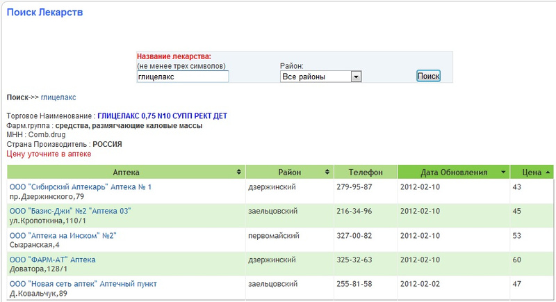Click МНН : Comb.drug text
This screenshot has width=556, height=302.
36,135
